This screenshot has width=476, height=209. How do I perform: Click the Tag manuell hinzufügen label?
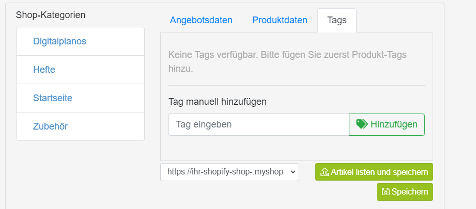pyautogui.click(x=218, y=102)
